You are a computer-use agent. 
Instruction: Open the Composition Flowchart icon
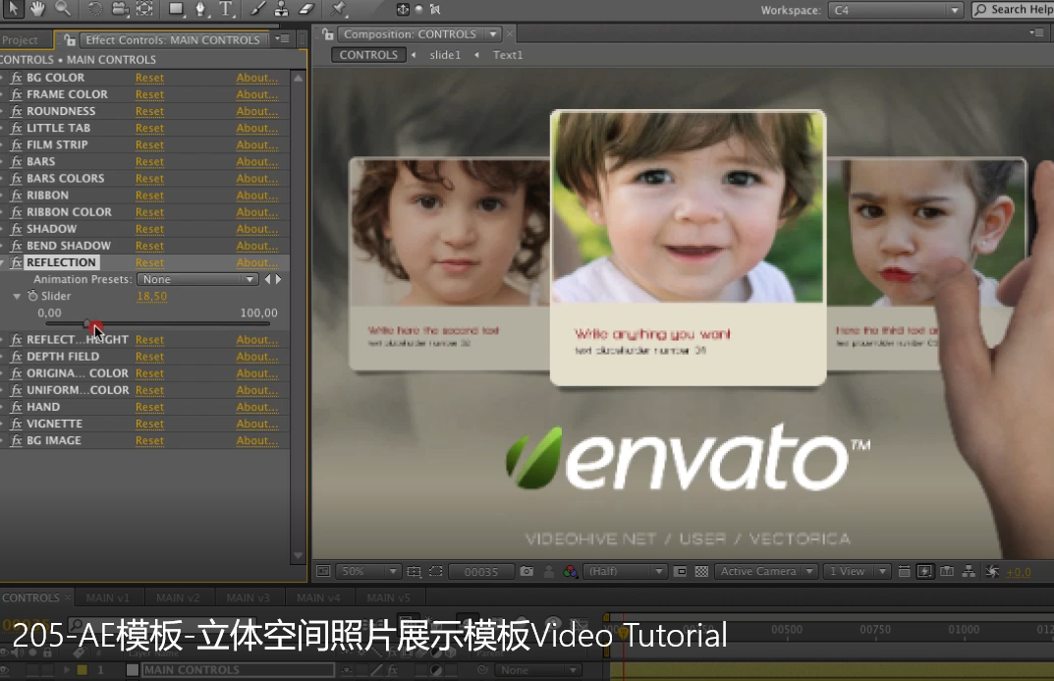(x=969, y=571)
